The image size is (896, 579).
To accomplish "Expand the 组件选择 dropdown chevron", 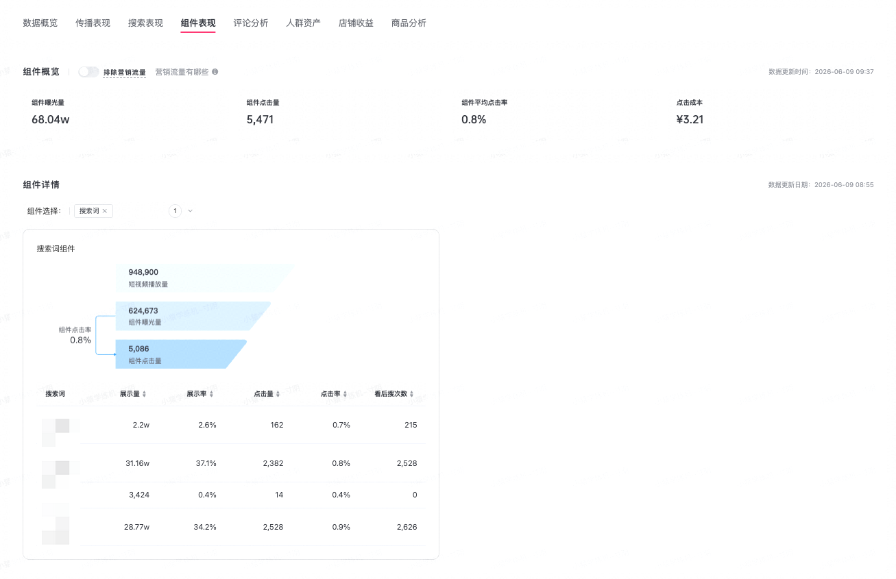I will [191, 211].
